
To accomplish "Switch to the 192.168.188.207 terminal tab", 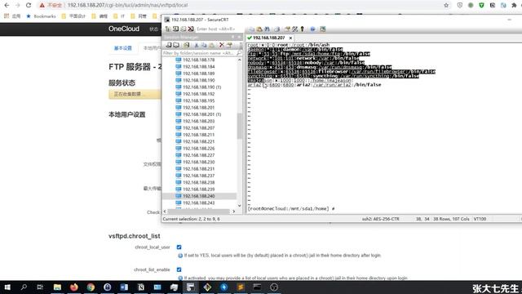I will [268, 38].
